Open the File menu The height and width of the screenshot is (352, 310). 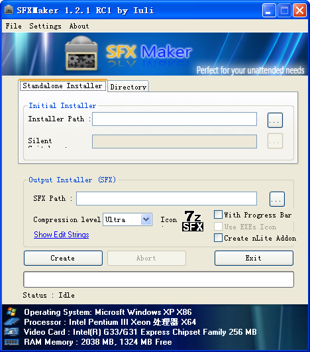14,26
